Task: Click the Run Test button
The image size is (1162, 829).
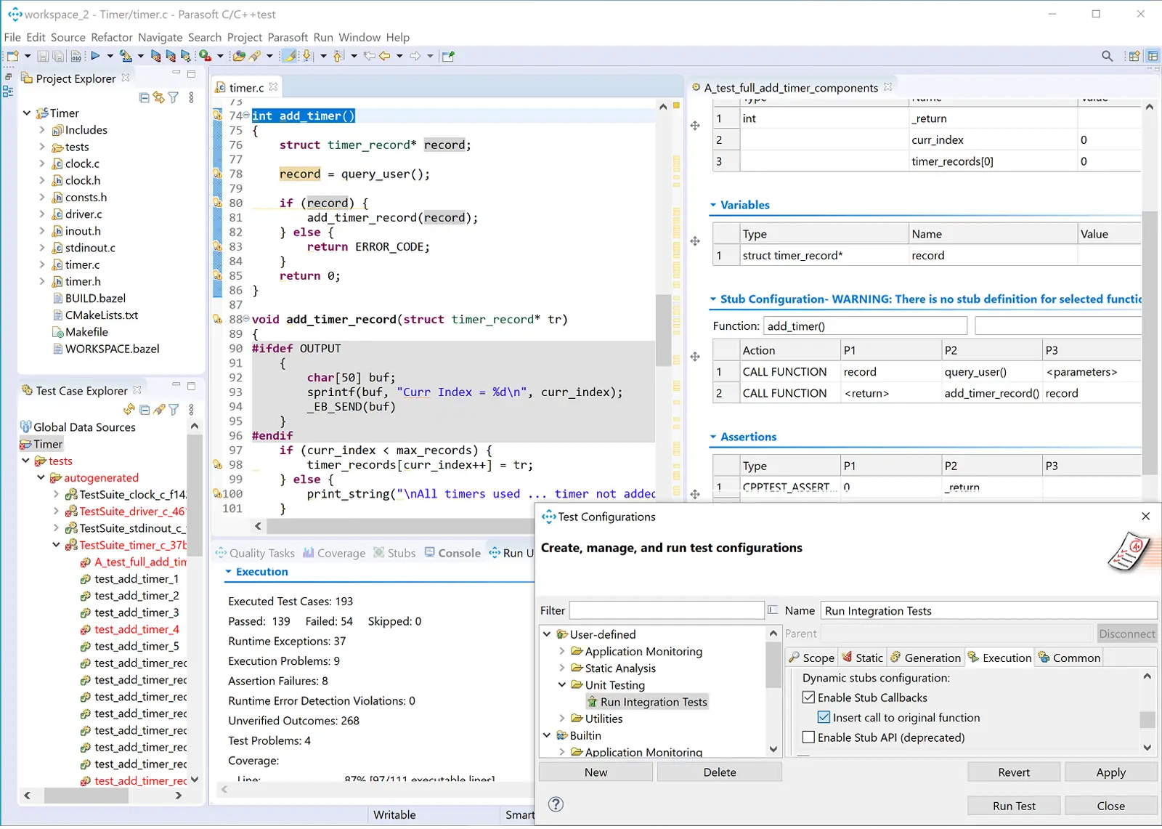Action: (x=1014, y=806)
